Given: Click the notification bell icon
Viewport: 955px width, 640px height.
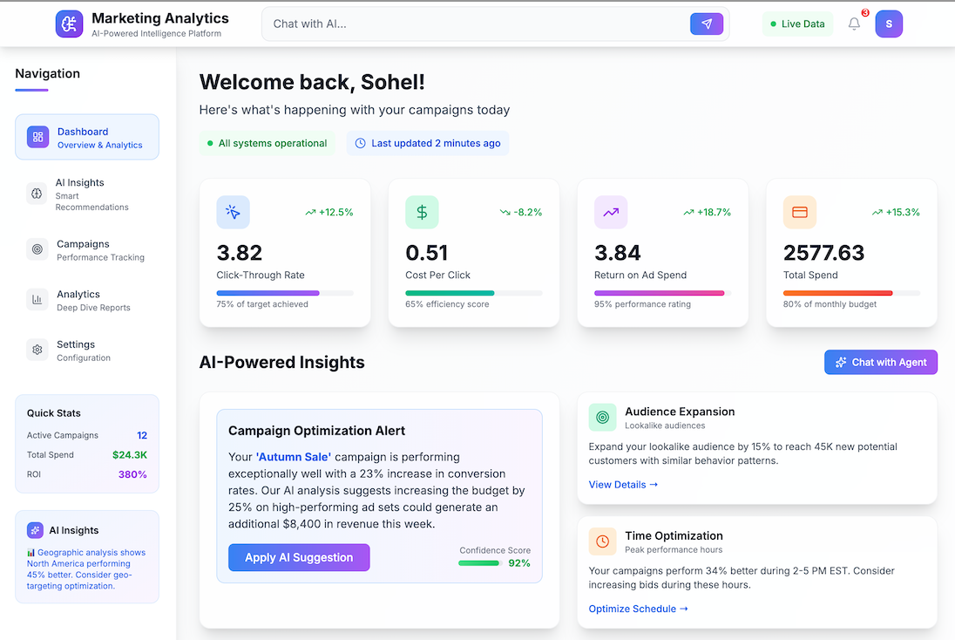Looking at the screenshot, I should (x=854, y=24).
